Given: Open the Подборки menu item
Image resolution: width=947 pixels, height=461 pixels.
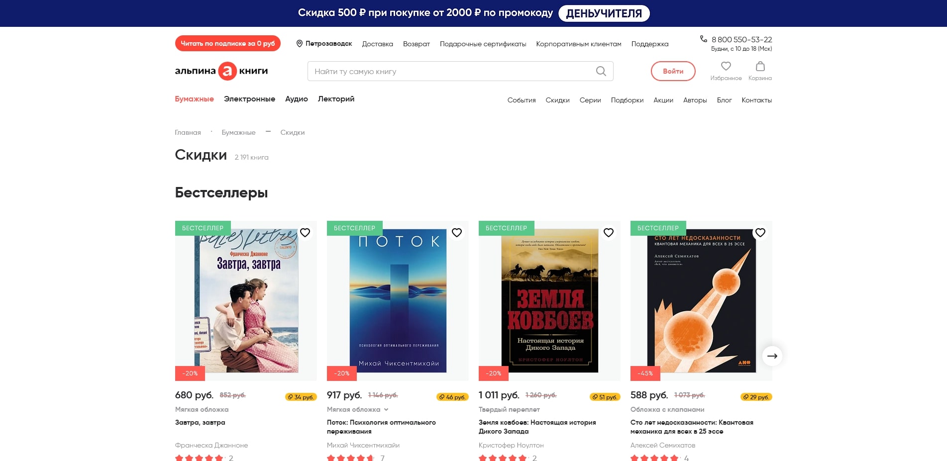Looking at the screenshot, I should [627, 100].
